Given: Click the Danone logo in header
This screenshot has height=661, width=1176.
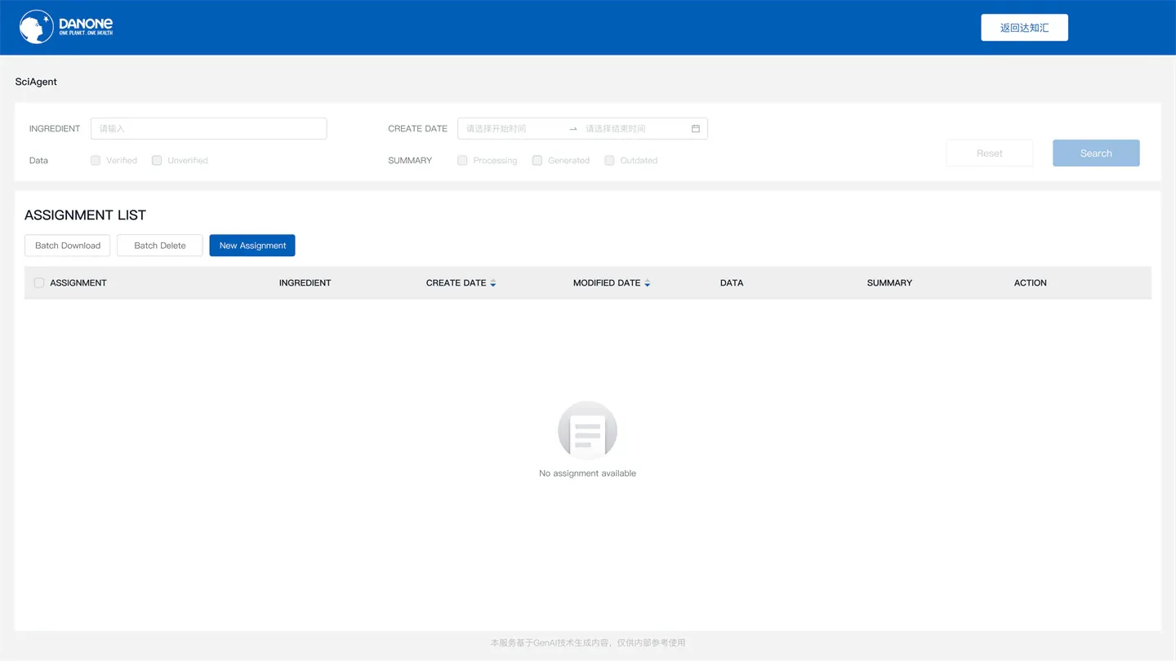Looking at the screenshot, I should pos(66,27).
